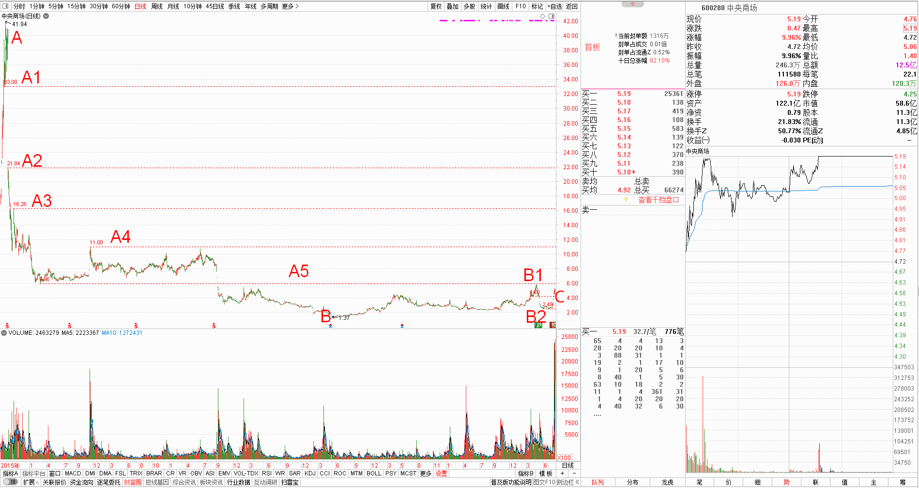Collapse the order panel with the top chevron
The image size is (919, 488).
click(x=632, y=4)
